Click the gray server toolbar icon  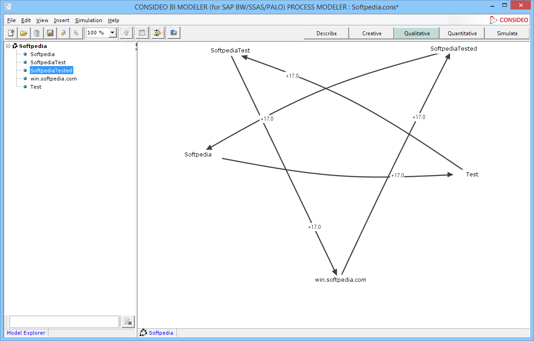pyautogui.click(x=37, y=33)
